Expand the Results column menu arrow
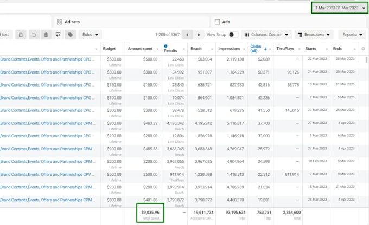369x225 pixels. point(184,49)
